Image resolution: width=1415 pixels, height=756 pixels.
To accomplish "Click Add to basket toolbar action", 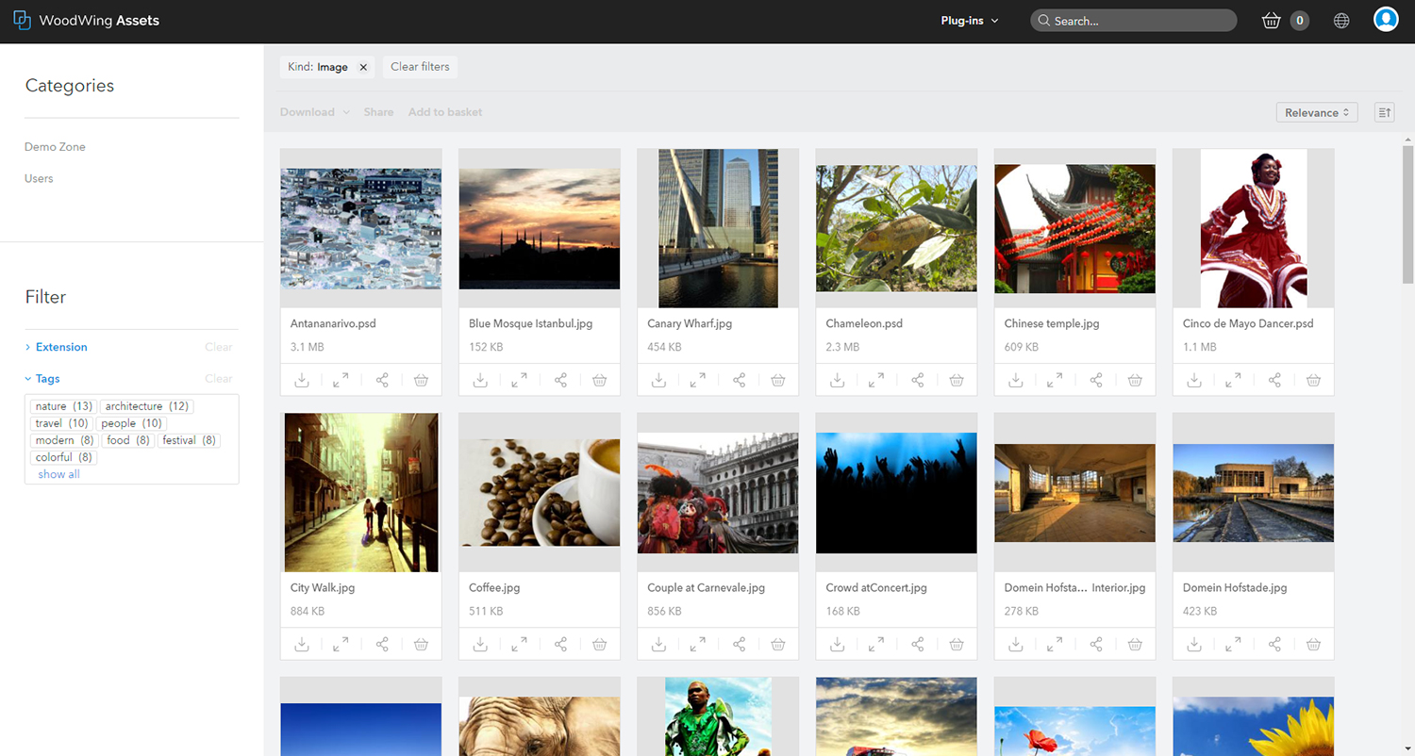I will tap(445, 112).
